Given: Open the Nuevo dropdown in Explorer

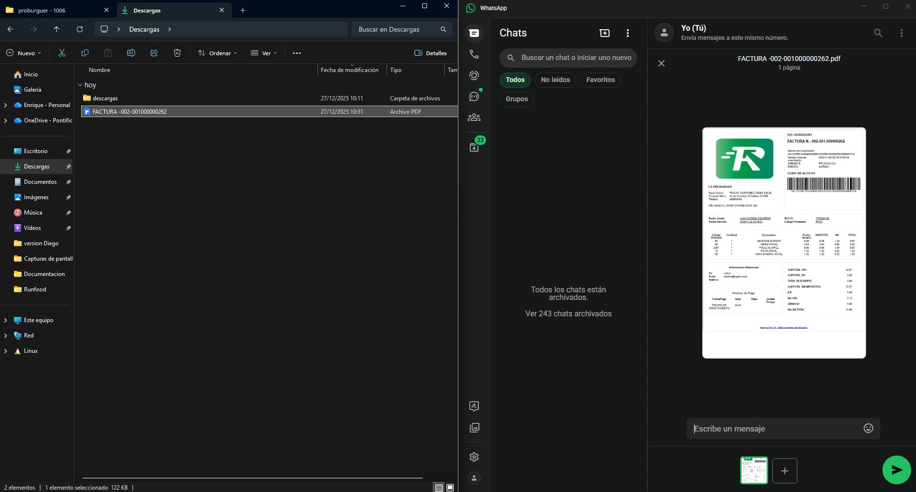Looking at the screenshot, I should [24, 53].
